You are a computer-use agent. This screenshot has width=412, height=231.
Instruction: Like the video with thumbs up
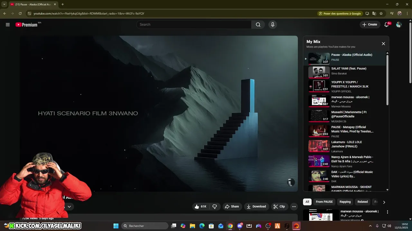[200, 207]
